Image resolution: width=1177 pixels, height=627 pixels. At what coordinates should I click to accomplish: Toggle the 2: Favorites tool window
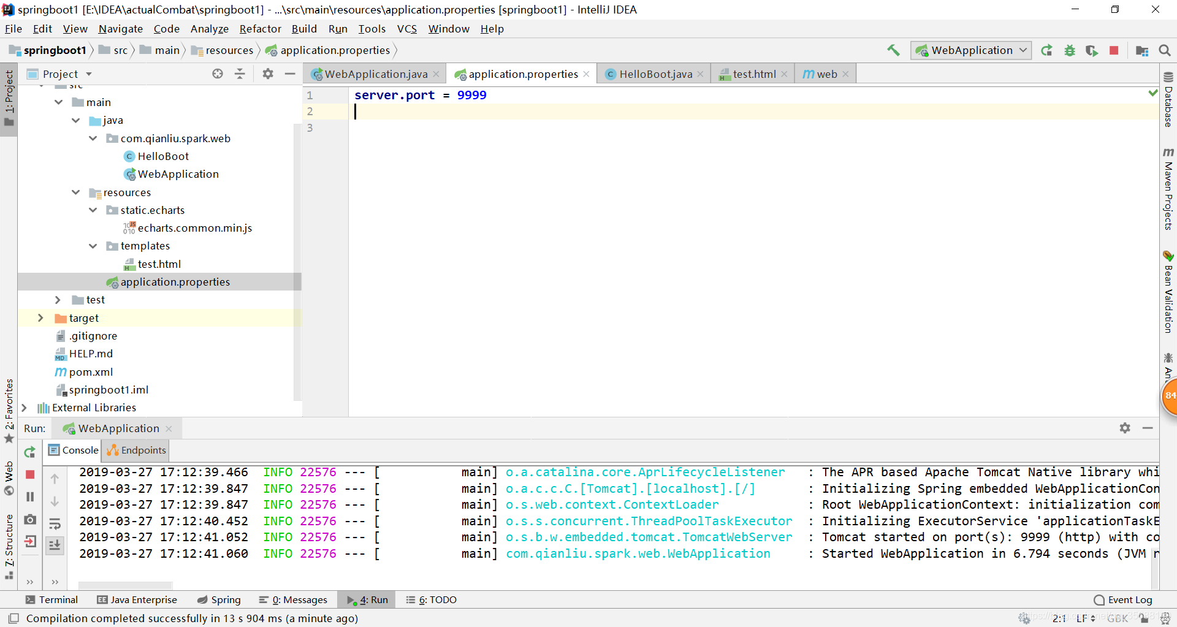click(x=9, y=410)
